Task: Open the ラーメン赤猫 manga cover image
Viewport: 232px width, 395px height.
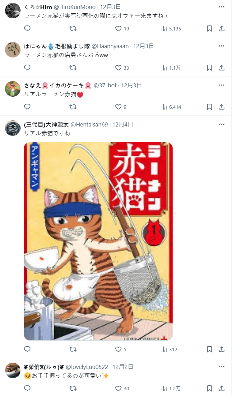Action: 98,241
